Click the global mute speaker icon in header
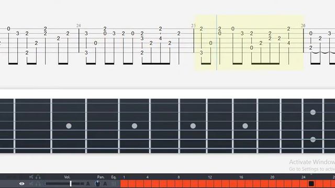 click(31, 177)
